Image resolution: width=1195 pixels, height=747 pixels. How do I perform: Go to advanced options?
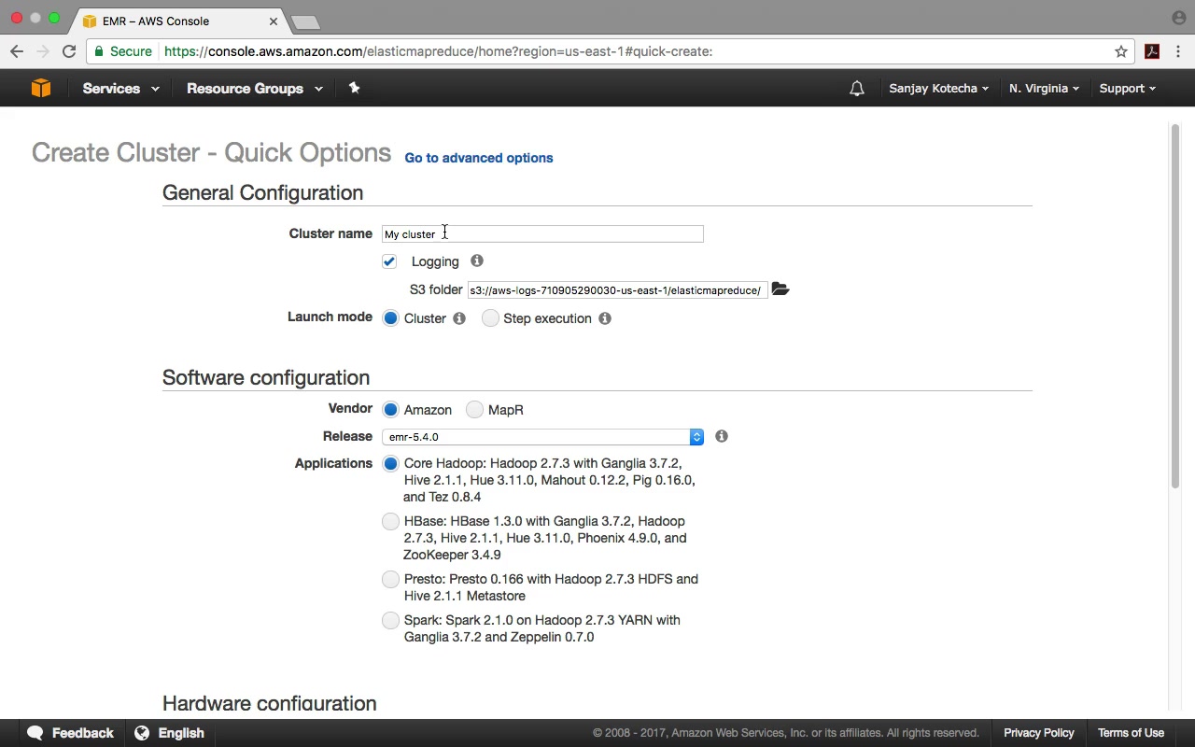[x=479, y=158]
